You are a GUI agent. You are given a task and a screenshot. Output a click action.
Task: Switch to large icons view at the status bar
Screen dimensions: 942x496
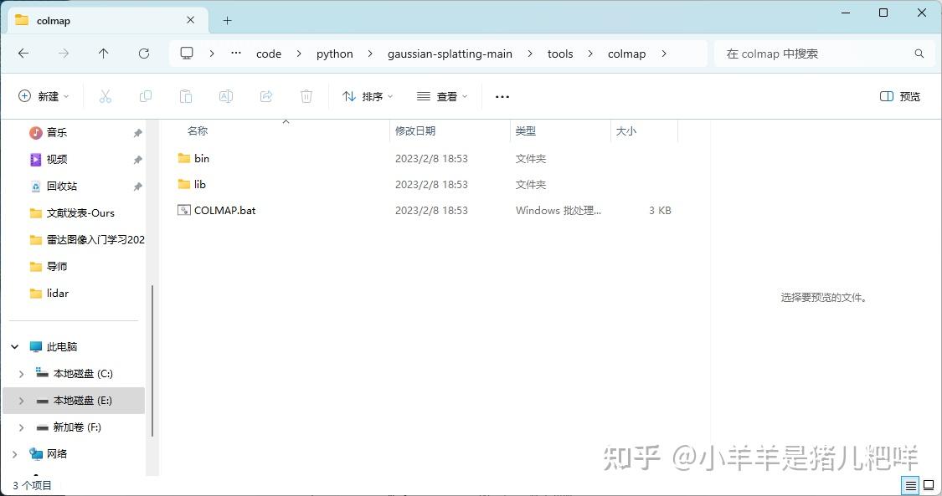pos(929,485)
